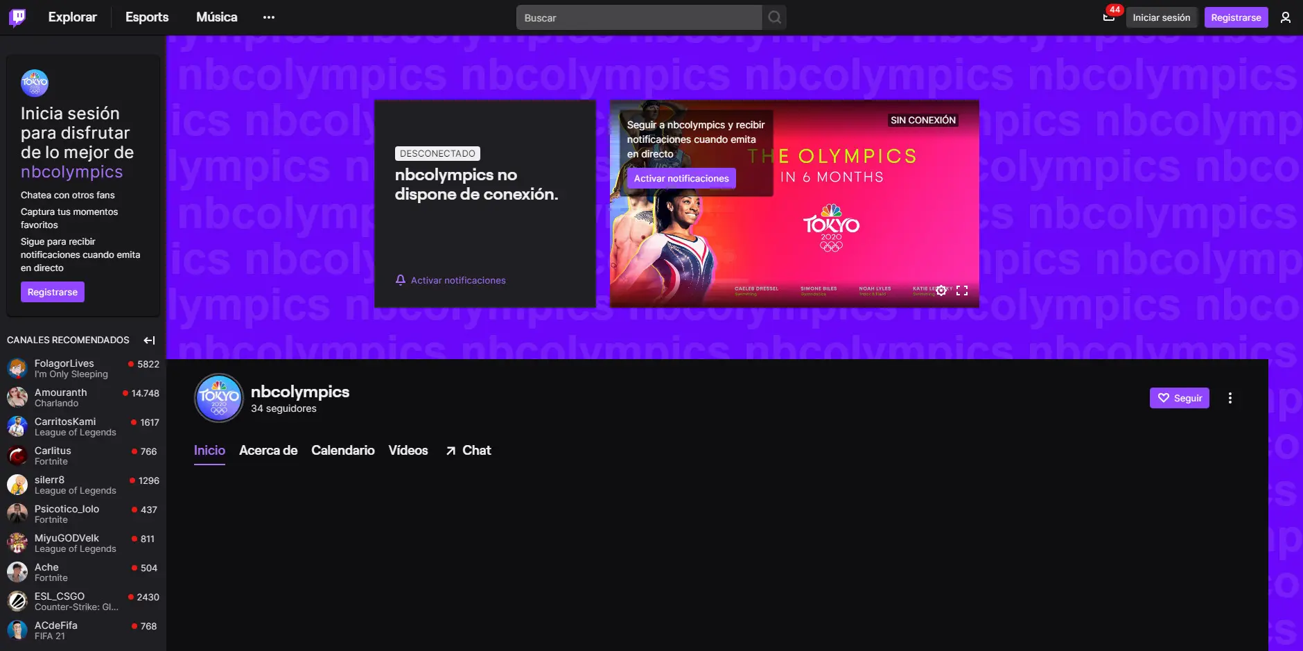
Task: Open the Esports section
Action: point(147,17)
